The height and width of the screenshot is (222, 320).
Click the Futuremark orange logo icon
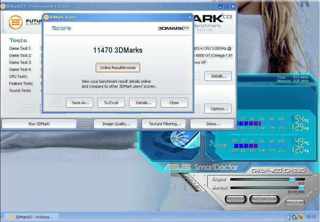(15, 22)
